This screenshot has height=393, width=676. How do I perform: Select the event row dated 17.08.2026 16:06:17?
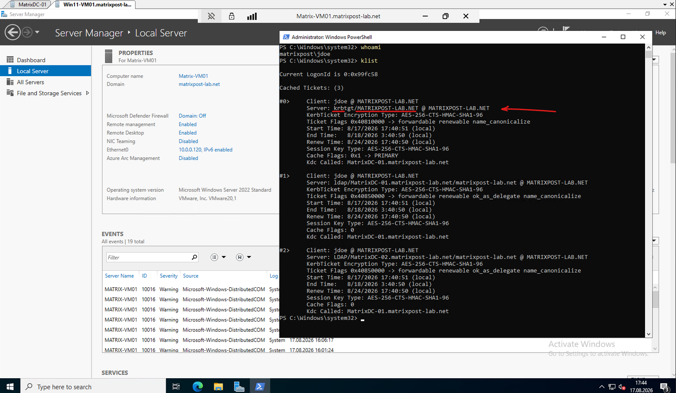[219, 340]
